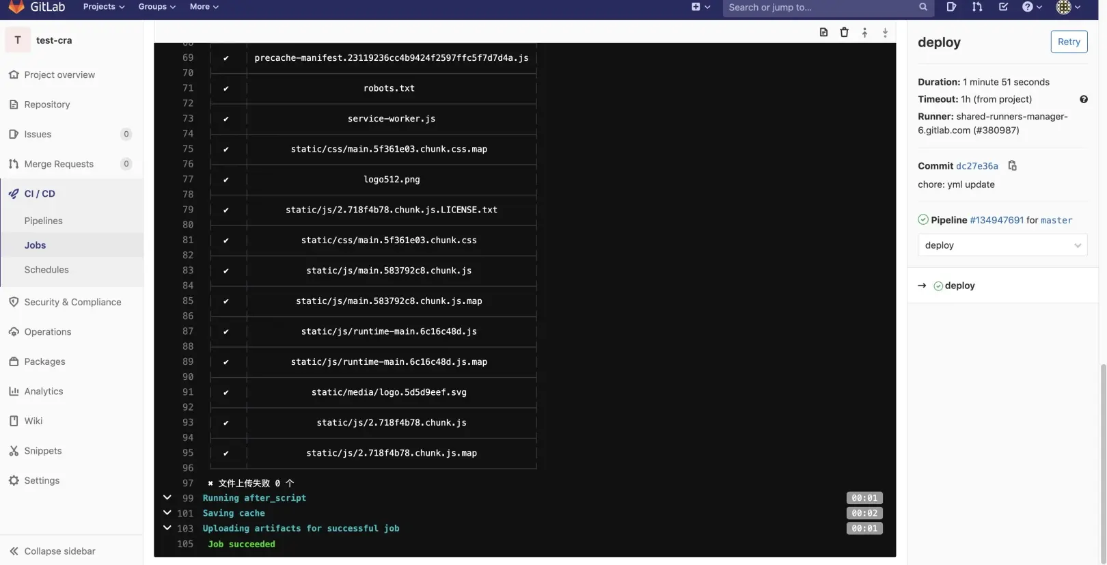Click the Retry button

(1069, 42)
